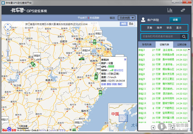The width and height of the screenshot is (193, 134).
Task: Open the 显示 option
Action: pos(179,28)
